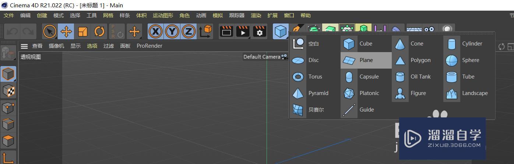Viewport: 514px width, 164px height.
Task: Open the 编辑 menu
Action: 25,15
